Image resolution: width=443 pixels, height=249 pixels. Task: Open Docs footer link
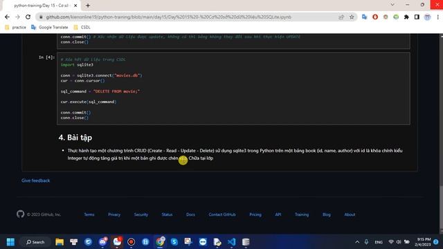click(x=191, y=214)
